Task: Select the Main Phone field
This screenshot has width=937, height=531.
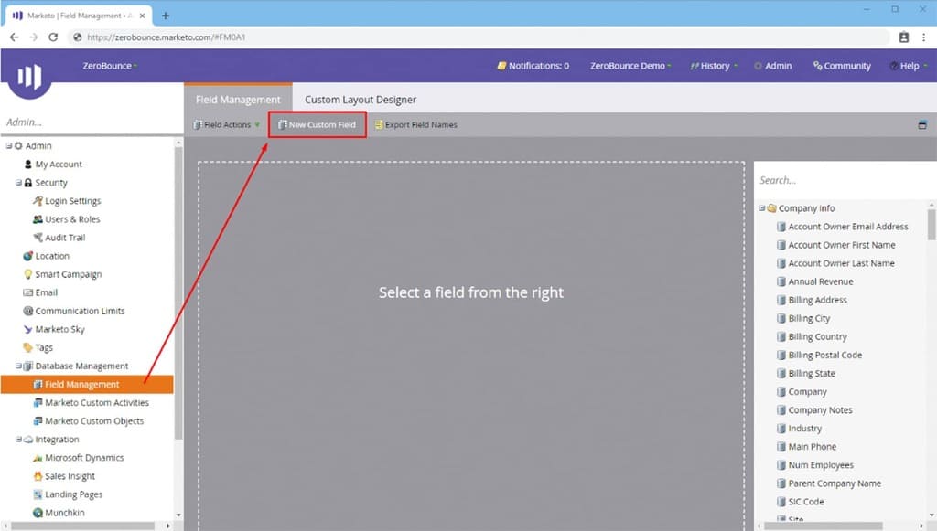Action: pos(812,447)
